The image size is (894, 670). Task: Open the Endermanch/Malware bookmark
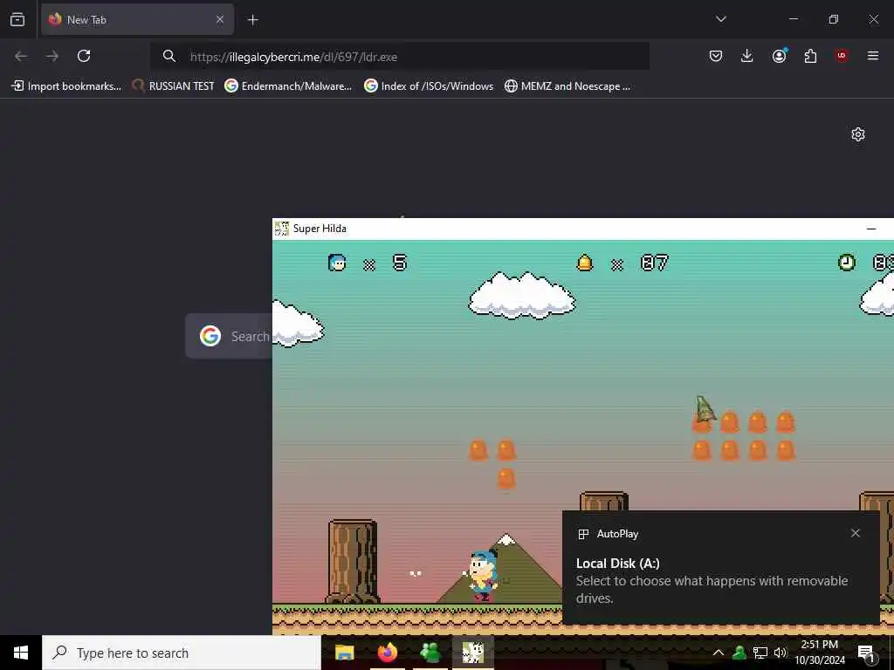[x=288, y=86]
